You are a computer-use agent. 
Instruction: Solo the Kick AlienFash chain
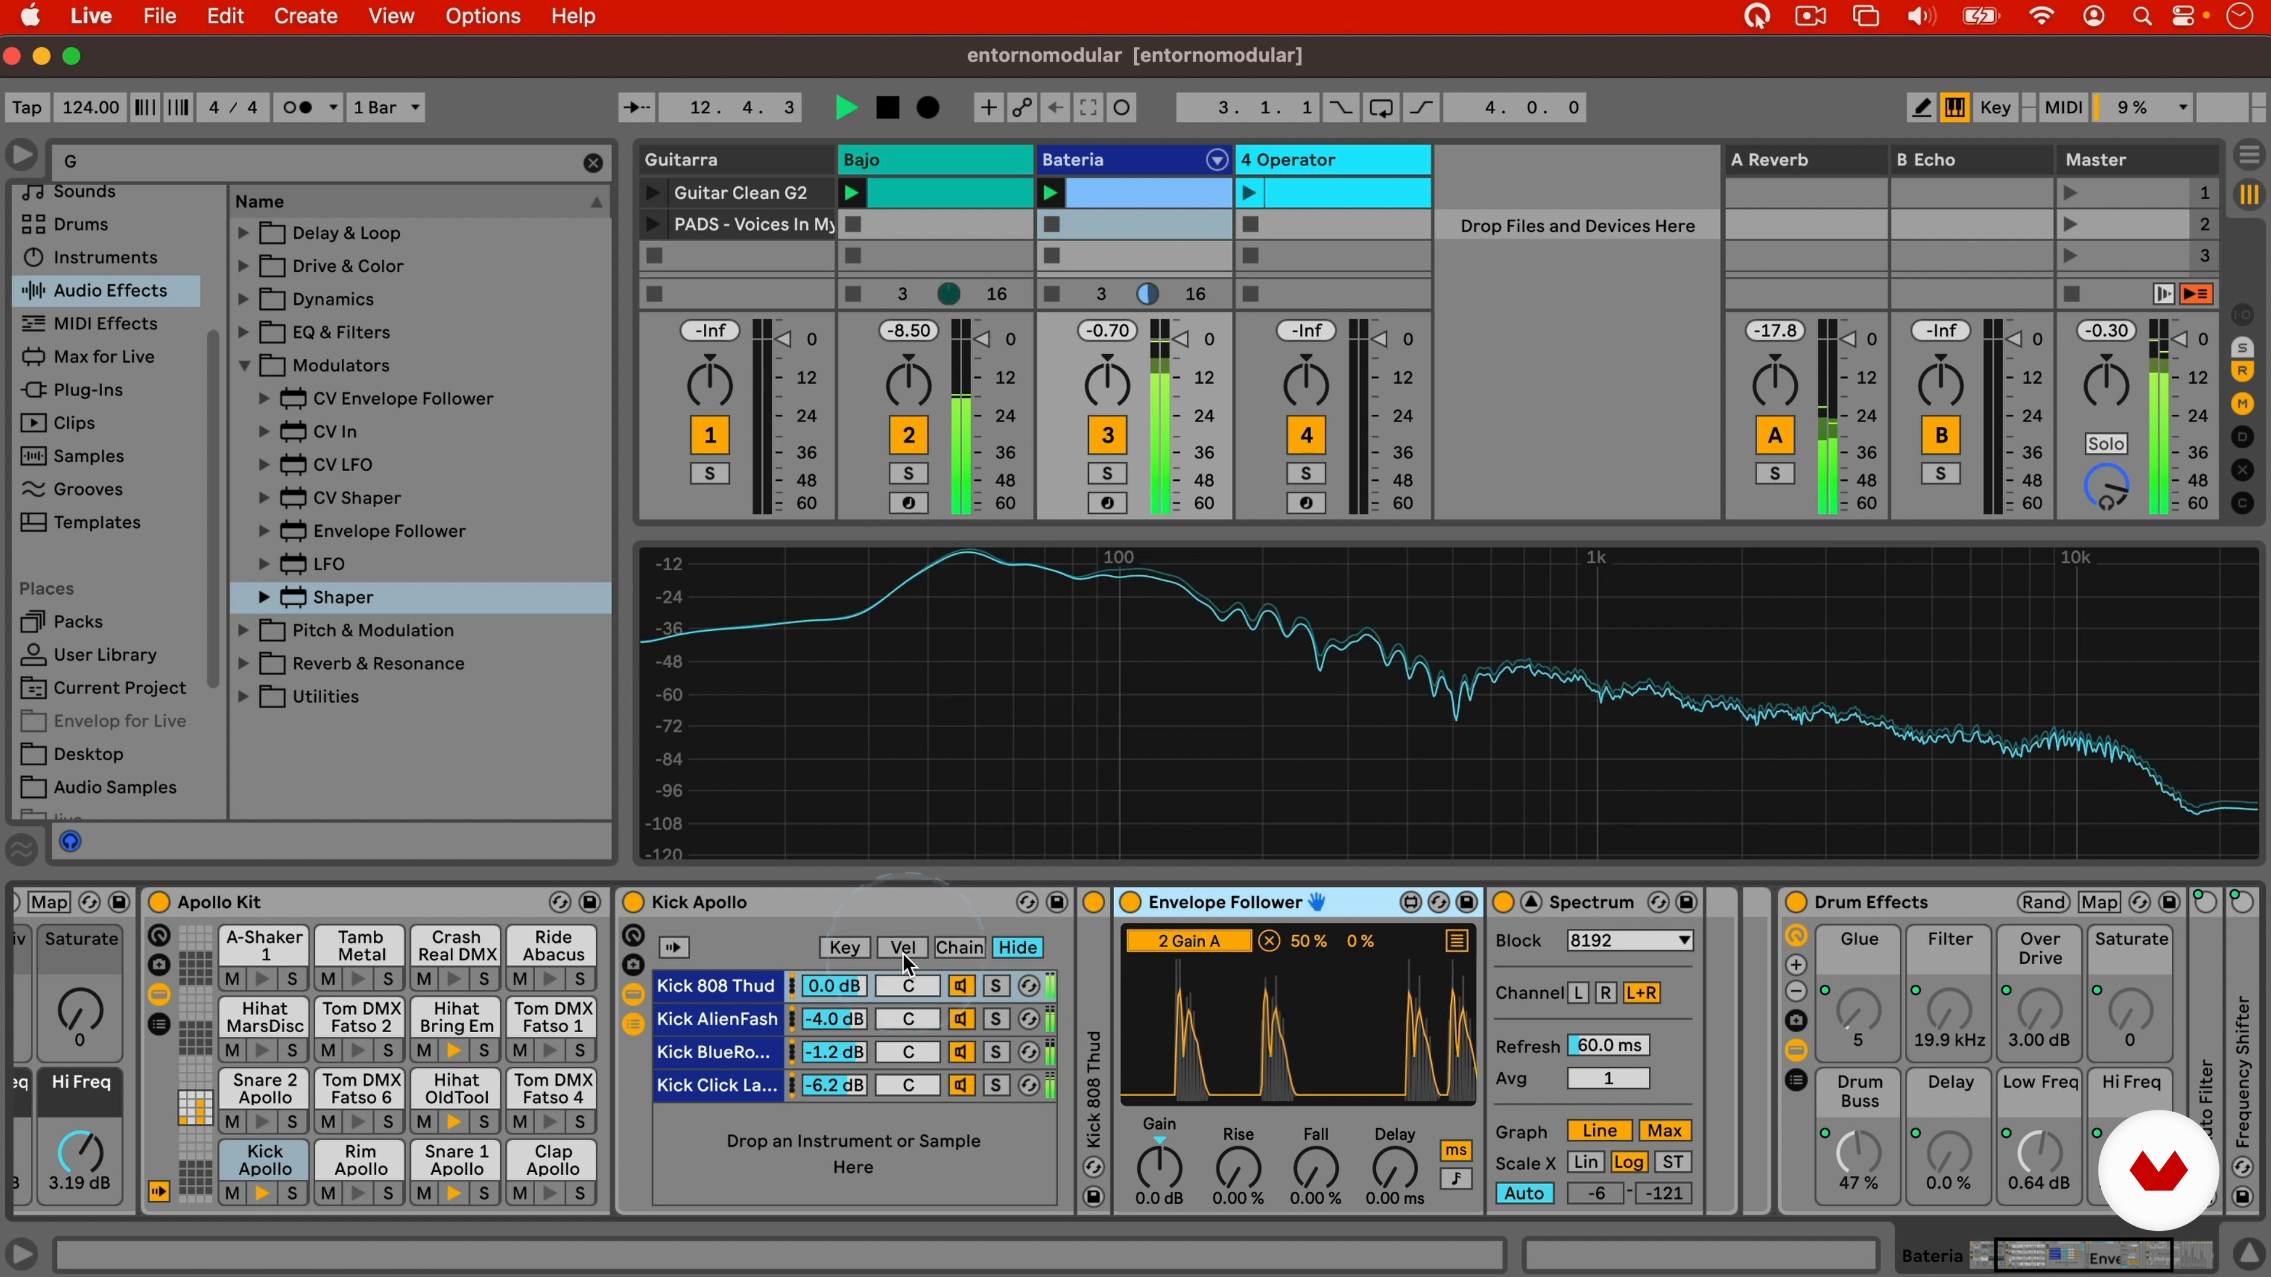coord(995,1020)
